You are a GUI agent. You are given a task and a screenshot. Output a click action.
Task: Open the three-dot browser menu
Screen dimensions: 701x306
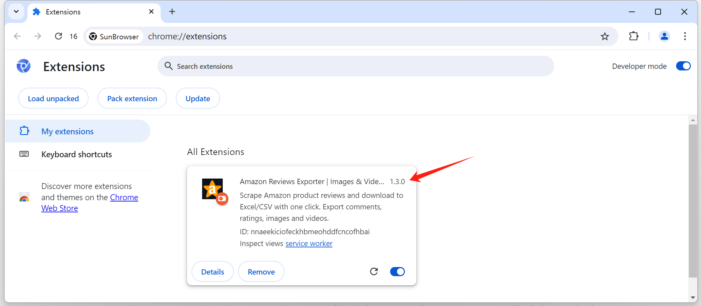(x=685, y=36)
